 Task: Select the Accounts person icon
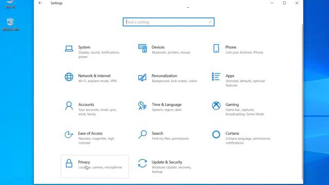[x=69, y=106]
